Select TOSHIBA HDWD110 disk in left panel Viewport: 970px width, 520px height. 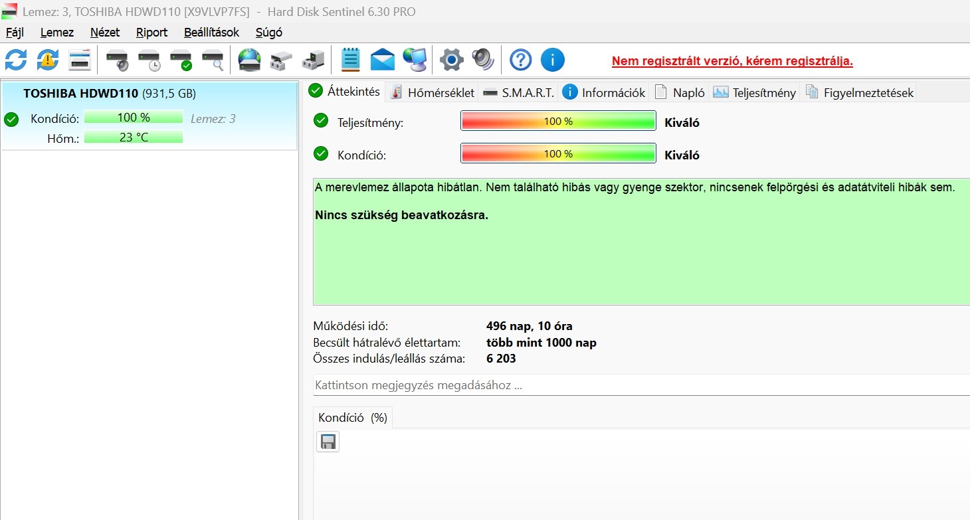pos(149,116)
